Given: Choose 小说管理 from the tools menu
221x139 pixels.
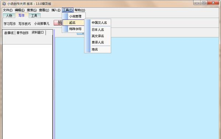Looking at the screenshot, I should pyautogui.click(x=74, y=16).
